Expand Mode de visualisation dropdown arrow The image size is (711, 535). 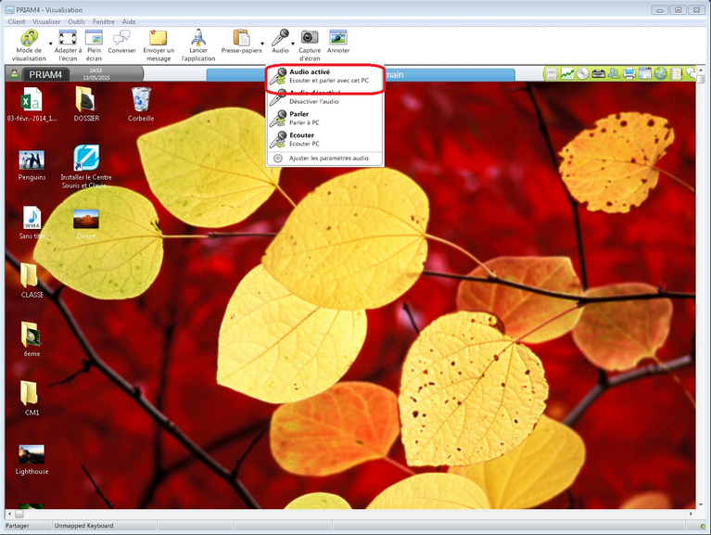pyautogui.click(x=49, y=43)
